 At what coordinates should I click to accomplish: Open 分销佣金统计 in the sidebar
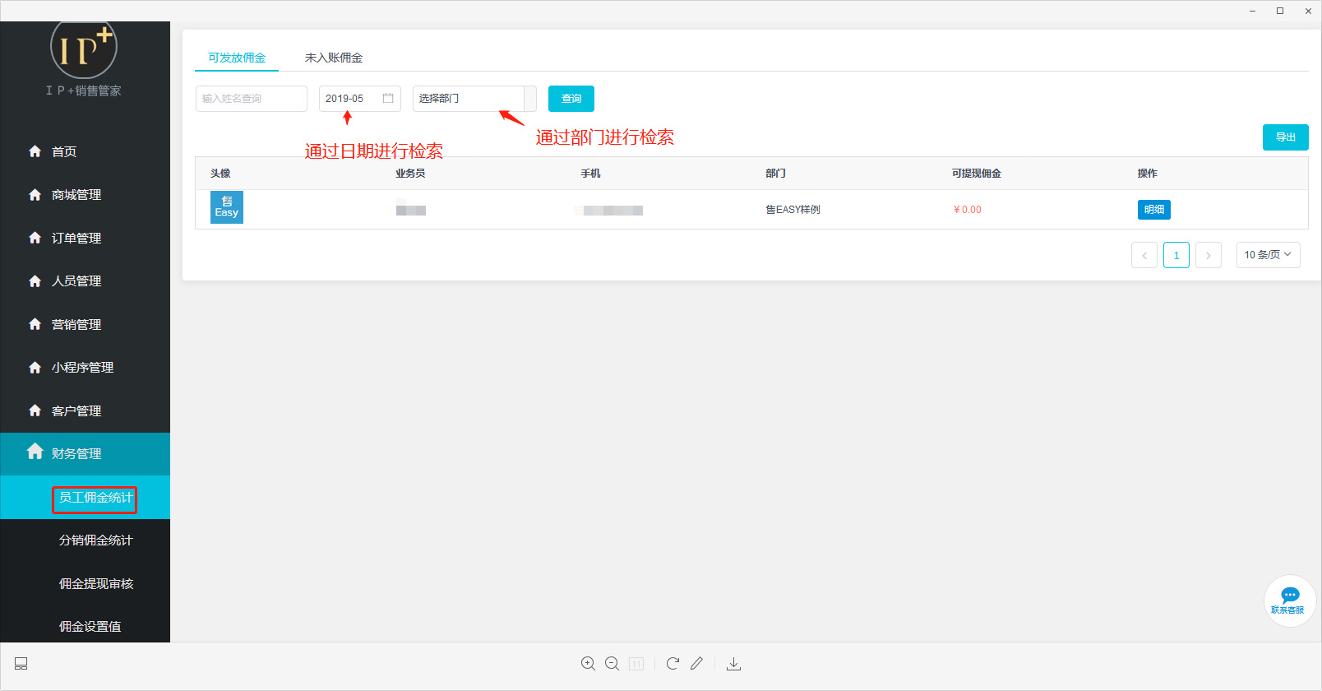click(x=95, y=540)
